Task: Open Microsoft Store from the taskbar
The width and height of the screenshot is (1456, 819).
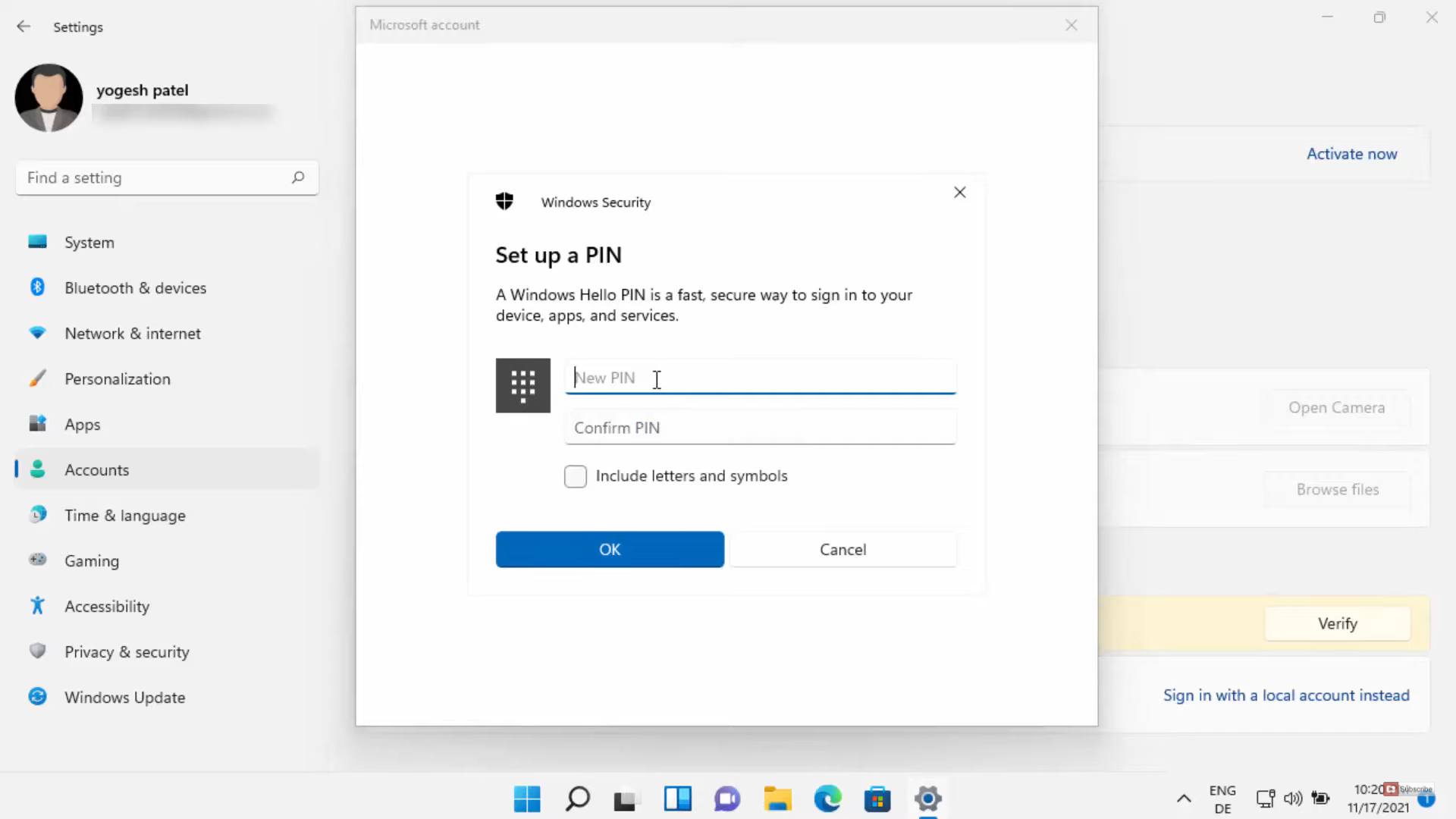Action: tap(877, 799)
